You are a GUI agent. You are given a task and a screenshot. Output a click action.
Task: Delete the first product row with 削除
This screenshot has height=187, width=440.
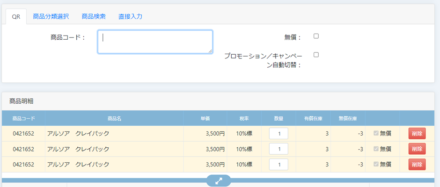[417, 134]
